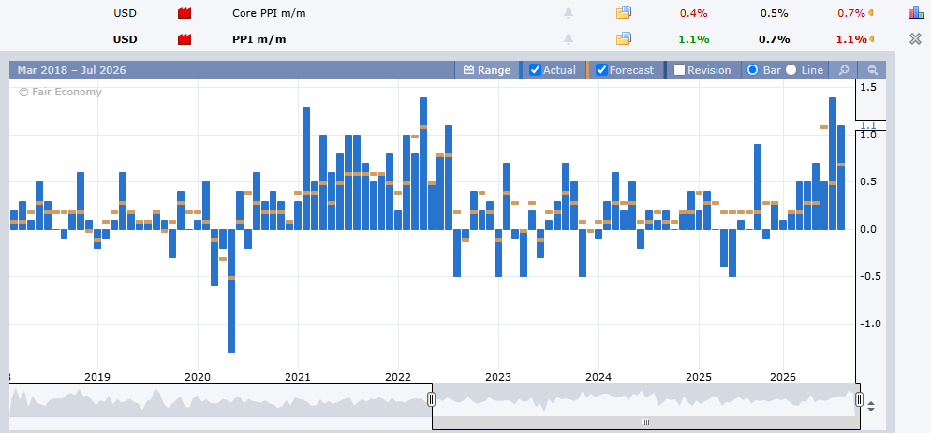Select the Line chart radio button
The image size is (931, 433).
coord(791,70)
